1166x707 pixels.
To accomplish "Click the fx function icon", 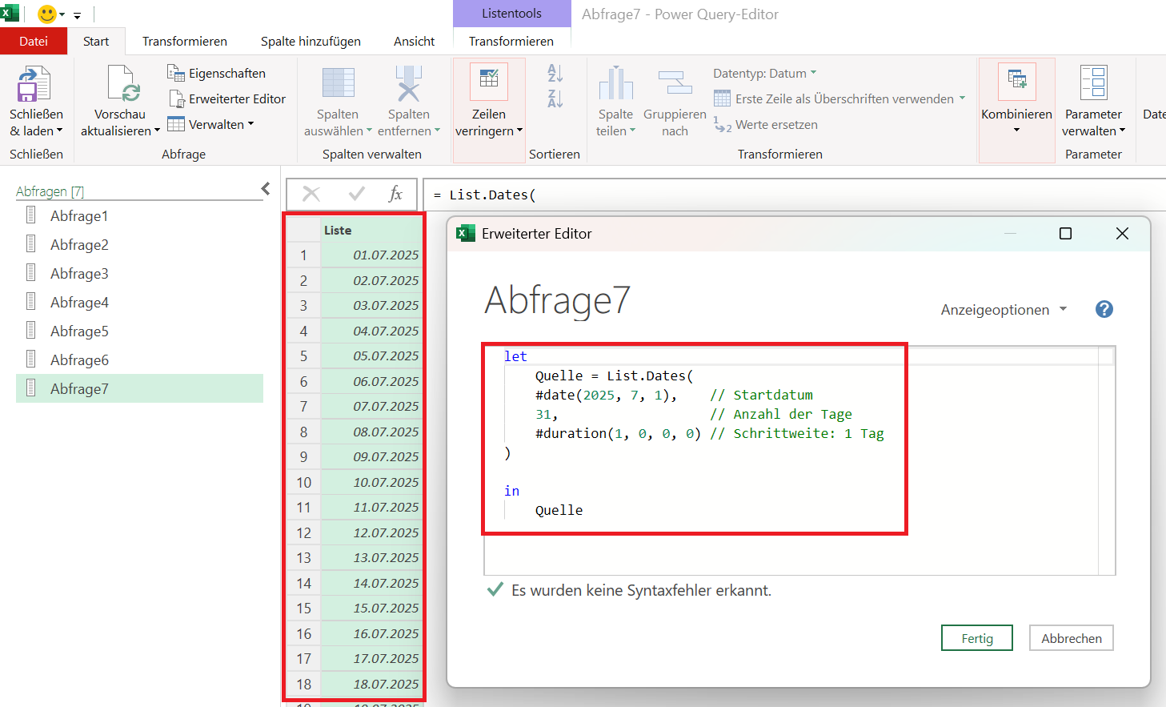I will coord(395,194).
